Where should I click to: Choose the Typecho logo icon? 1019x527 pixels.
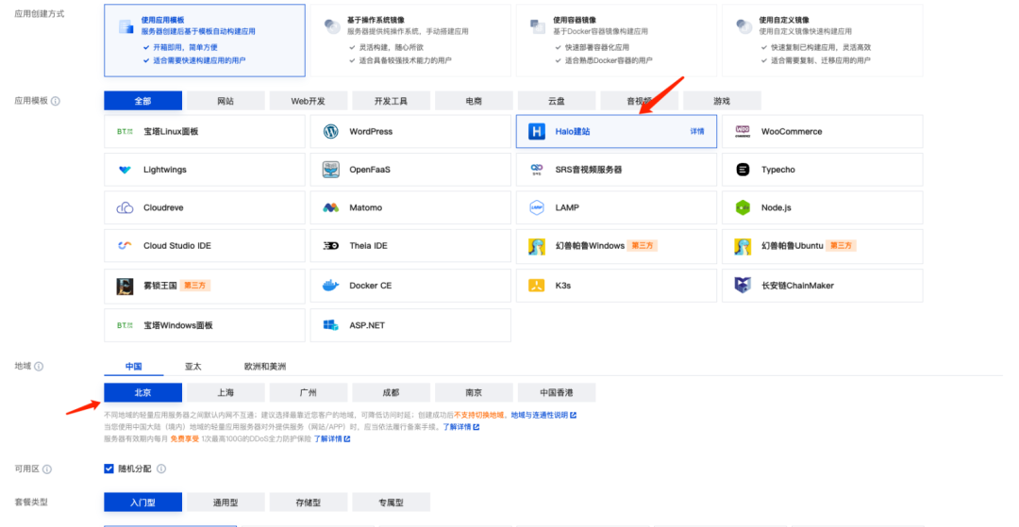[743, 170]
